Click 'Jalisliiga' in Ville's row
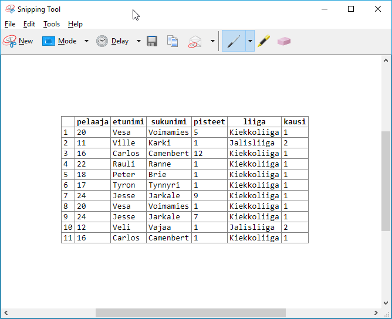 click(254, 143)
